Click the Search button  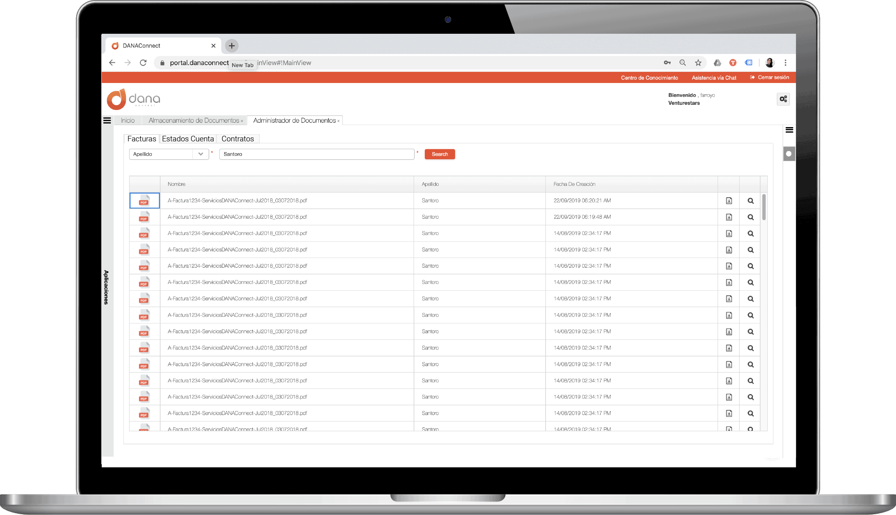click(x=440, y=154)
